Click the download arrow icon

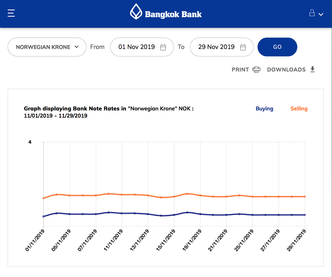(312, 69)
